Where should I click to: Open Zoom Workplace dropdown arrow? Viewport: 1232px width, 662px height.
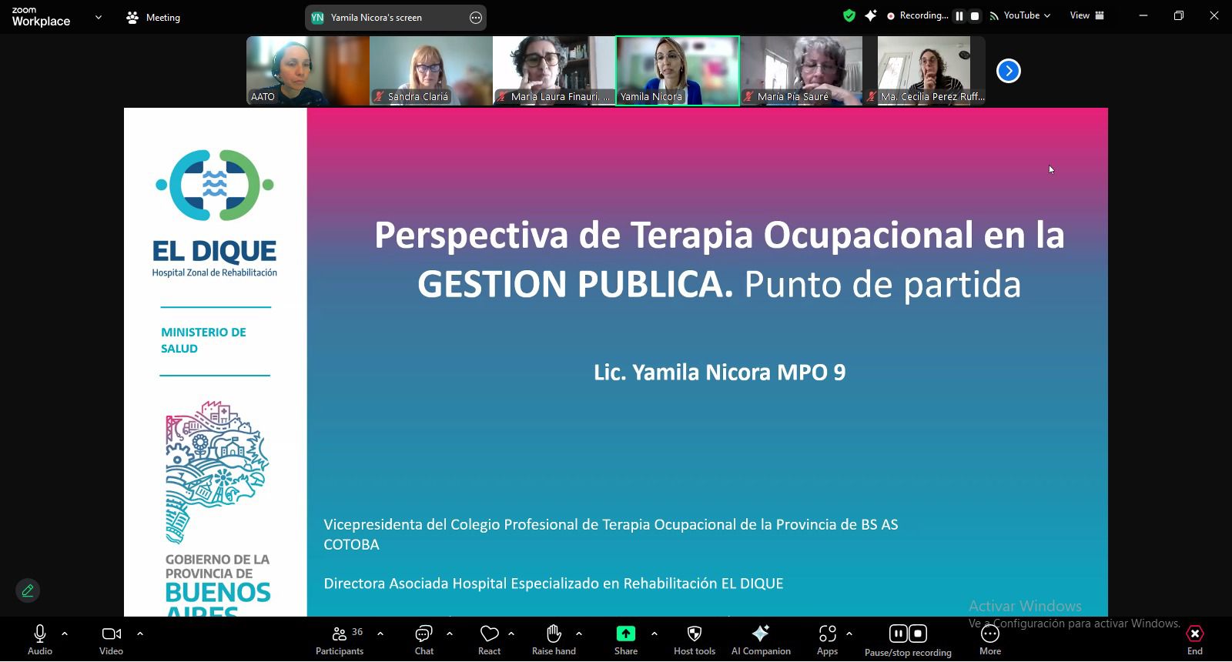point(99,17)
